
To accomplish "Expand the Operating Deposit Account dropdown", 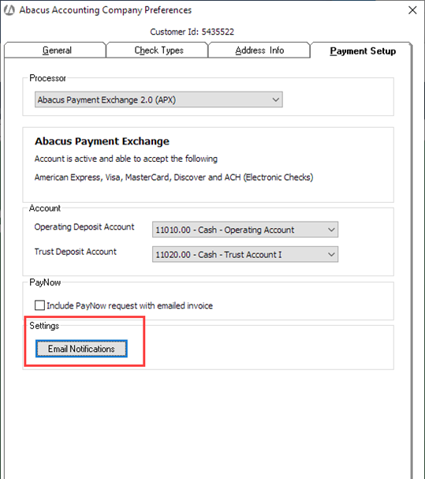I will coord(245,230).
